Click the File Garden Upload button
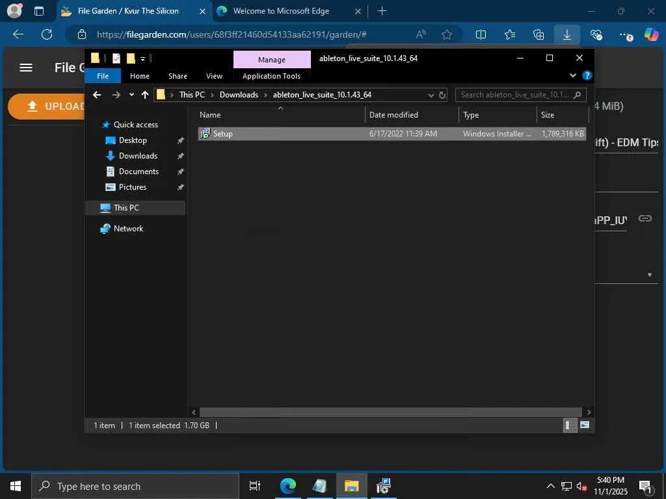This screenshot has width=666, height=499. coord(47,106)
